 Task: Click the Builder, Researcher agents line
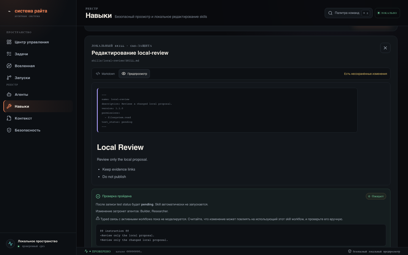tap(132, 211)
